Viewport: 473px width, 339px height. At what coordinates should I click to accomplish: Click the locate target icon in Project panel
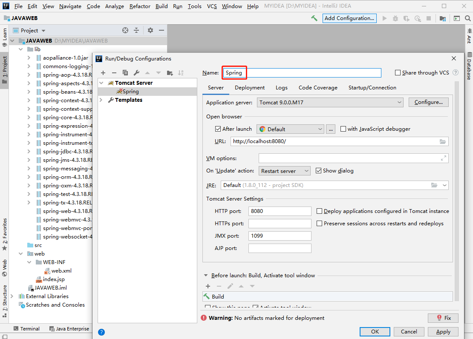coord(125,30)
